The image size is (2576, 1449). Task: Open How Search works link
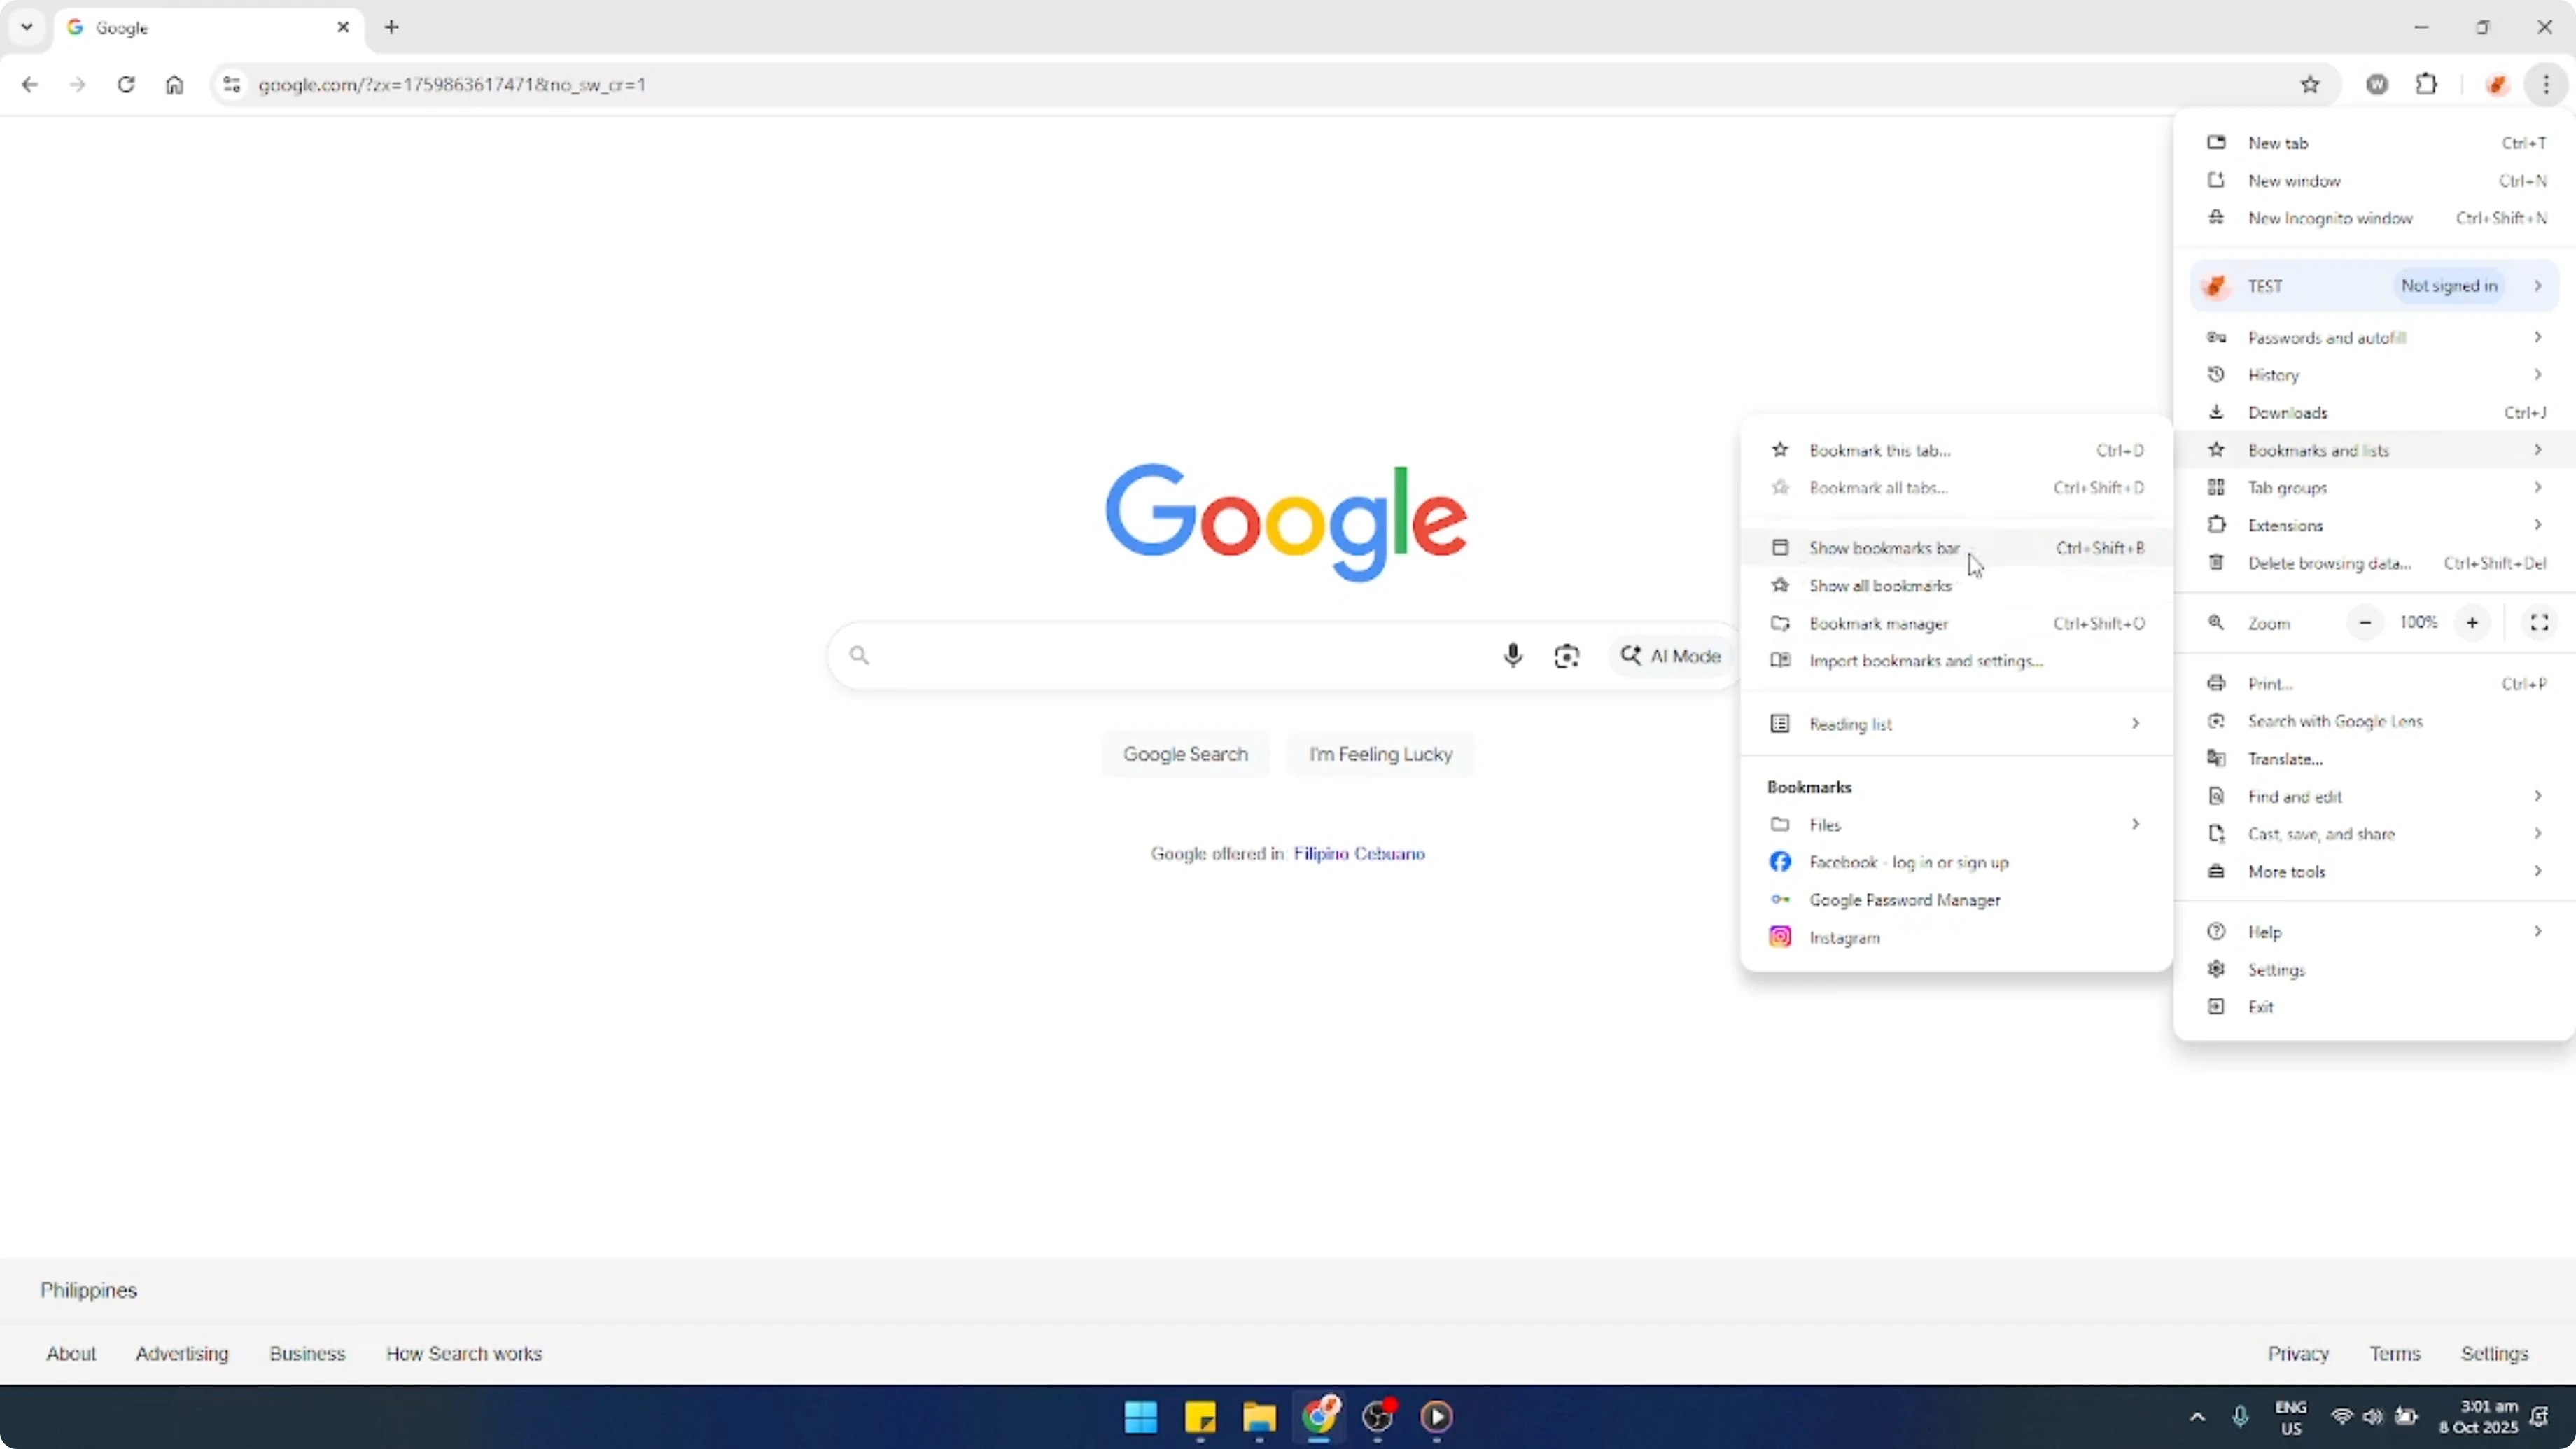point(464,1354)
